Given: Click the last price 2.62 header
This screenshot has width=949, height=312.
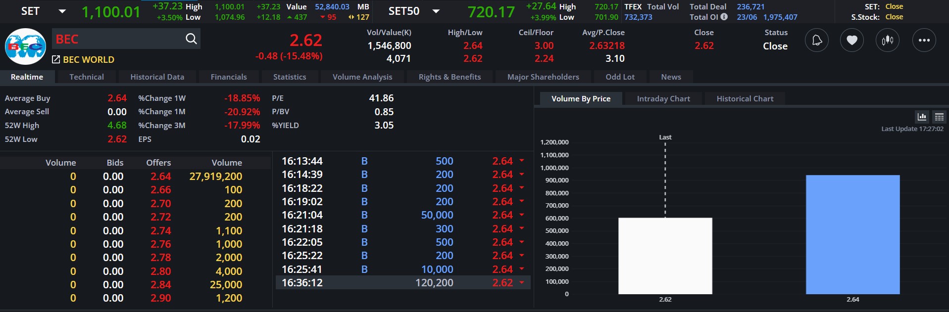Looking at the screenshot, I should click(x=306, y=40).
